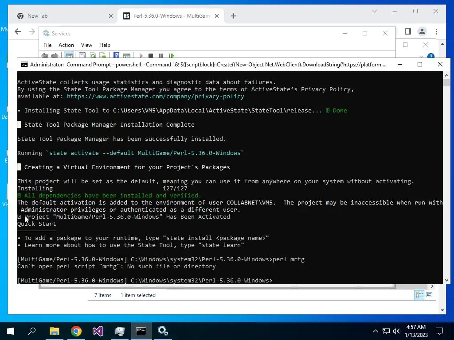This screenshot has width=454, height=340.
Task: Click the activestate.com privacy-policy URL
Action: (156, 96)
